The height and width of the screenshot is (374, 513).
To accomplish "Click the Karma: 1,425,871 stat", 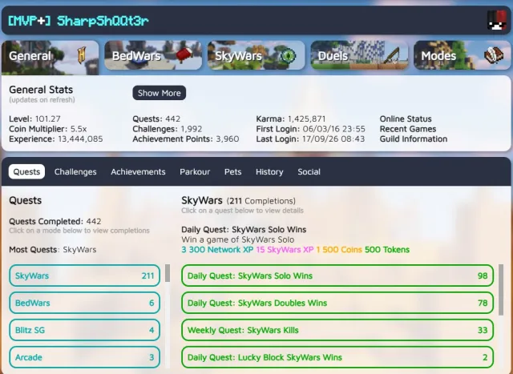I will pos(291,119).
